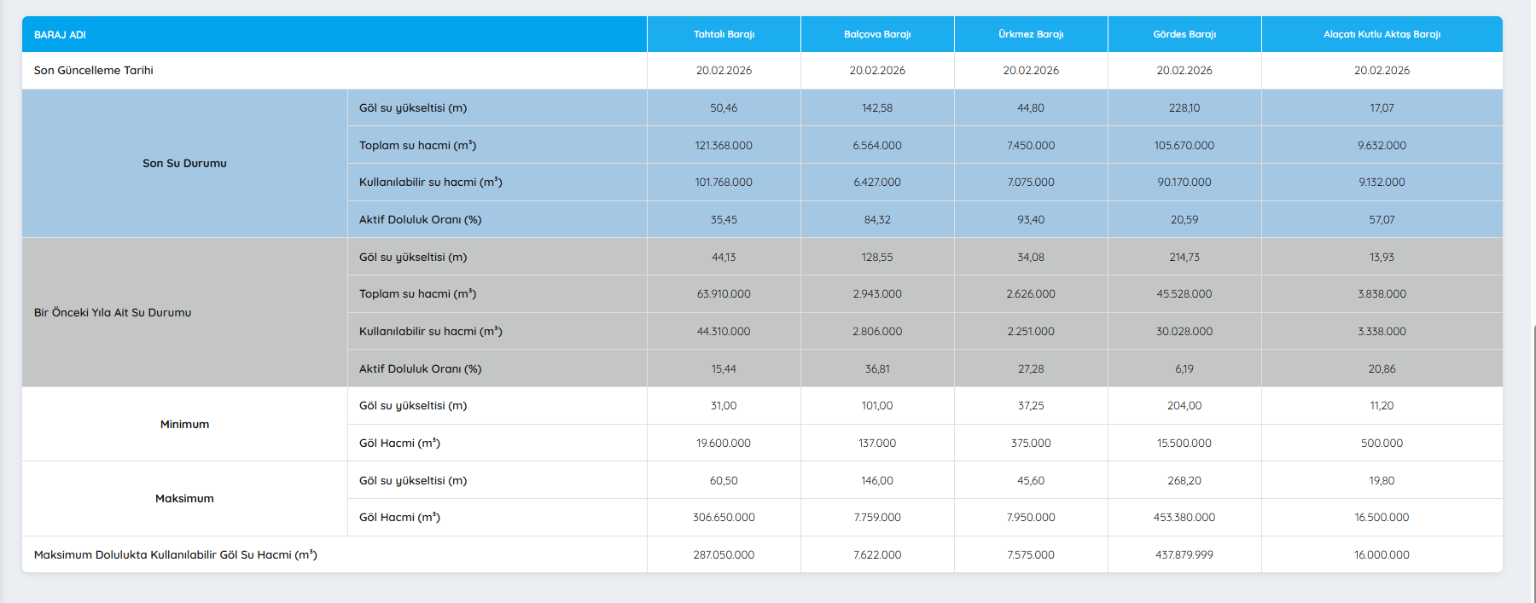This screenshot has width=1536, height=603.
Task: Click the Alaçatı value 16.000.000
Action: click(x=1382, y=555)
